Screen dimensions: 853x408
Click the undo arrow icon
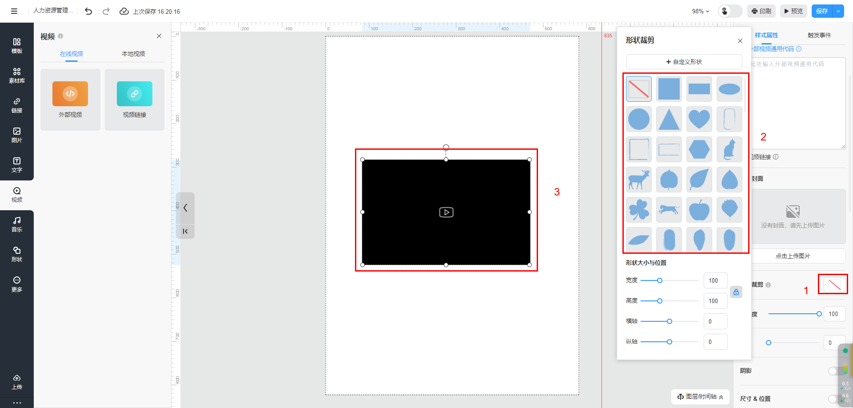[88, 11]
